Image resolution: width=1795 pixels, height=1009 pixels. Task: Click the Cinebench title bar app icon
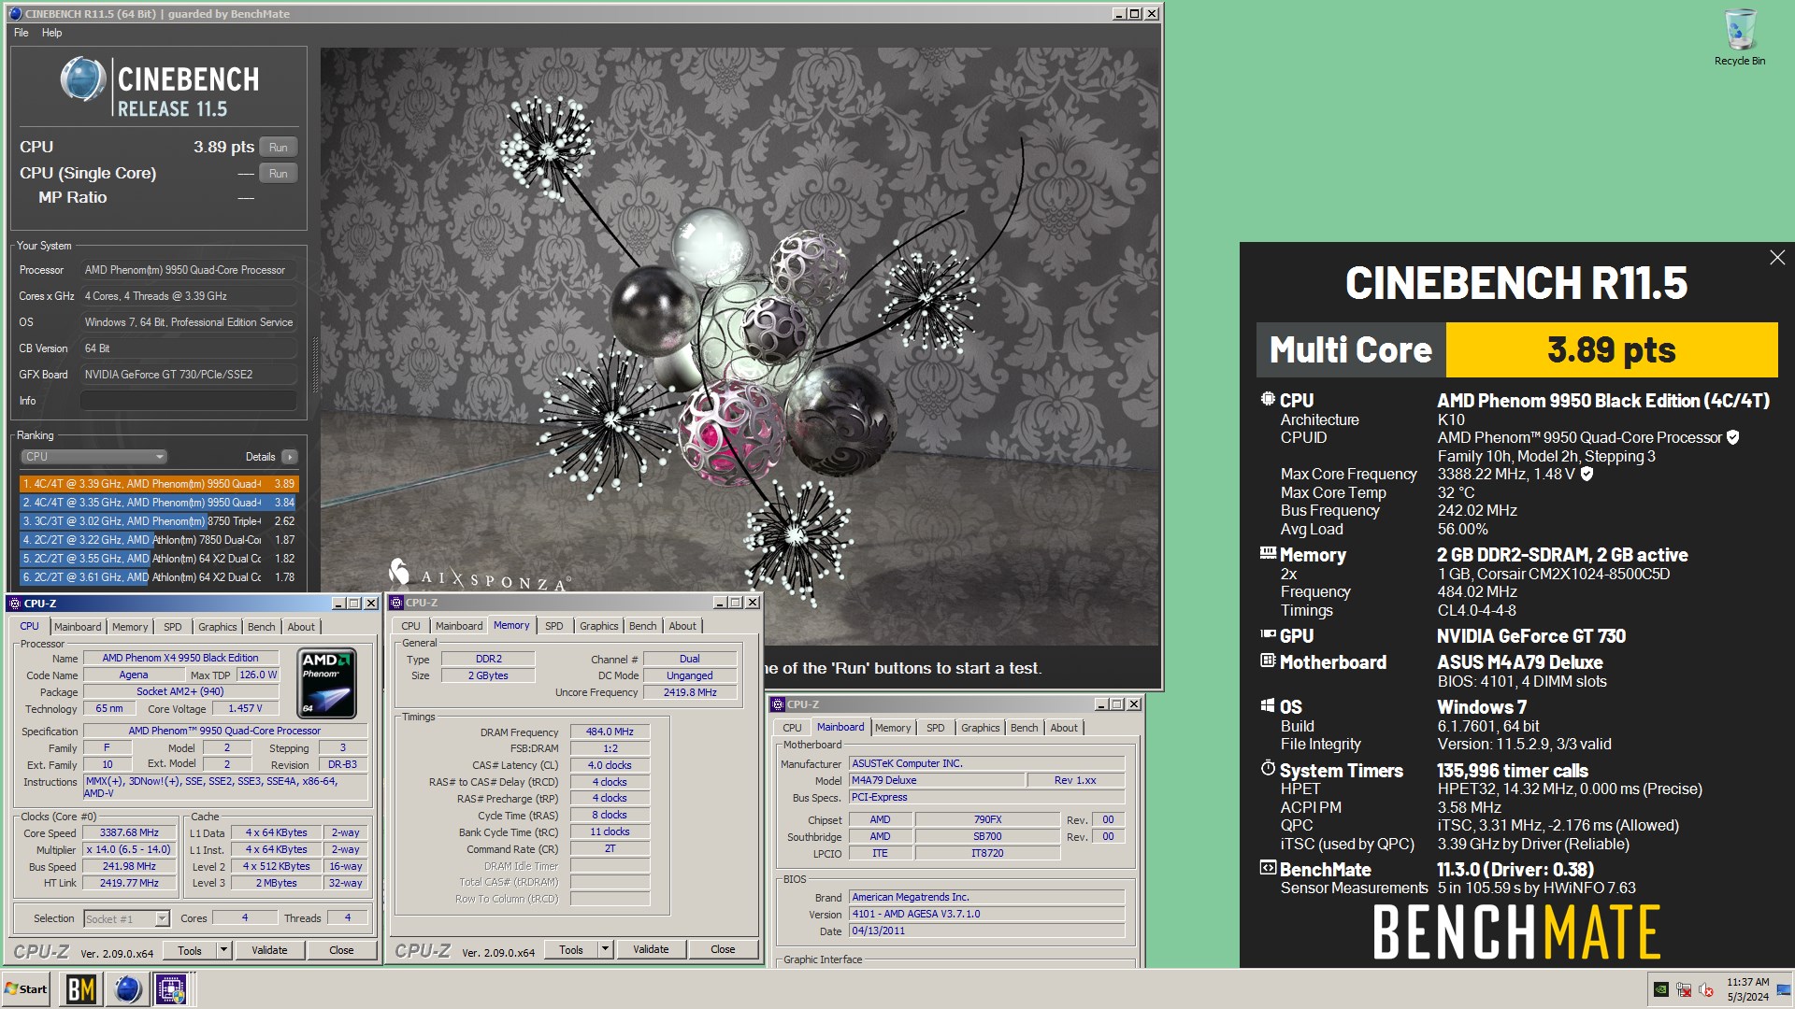pos(15,14)
